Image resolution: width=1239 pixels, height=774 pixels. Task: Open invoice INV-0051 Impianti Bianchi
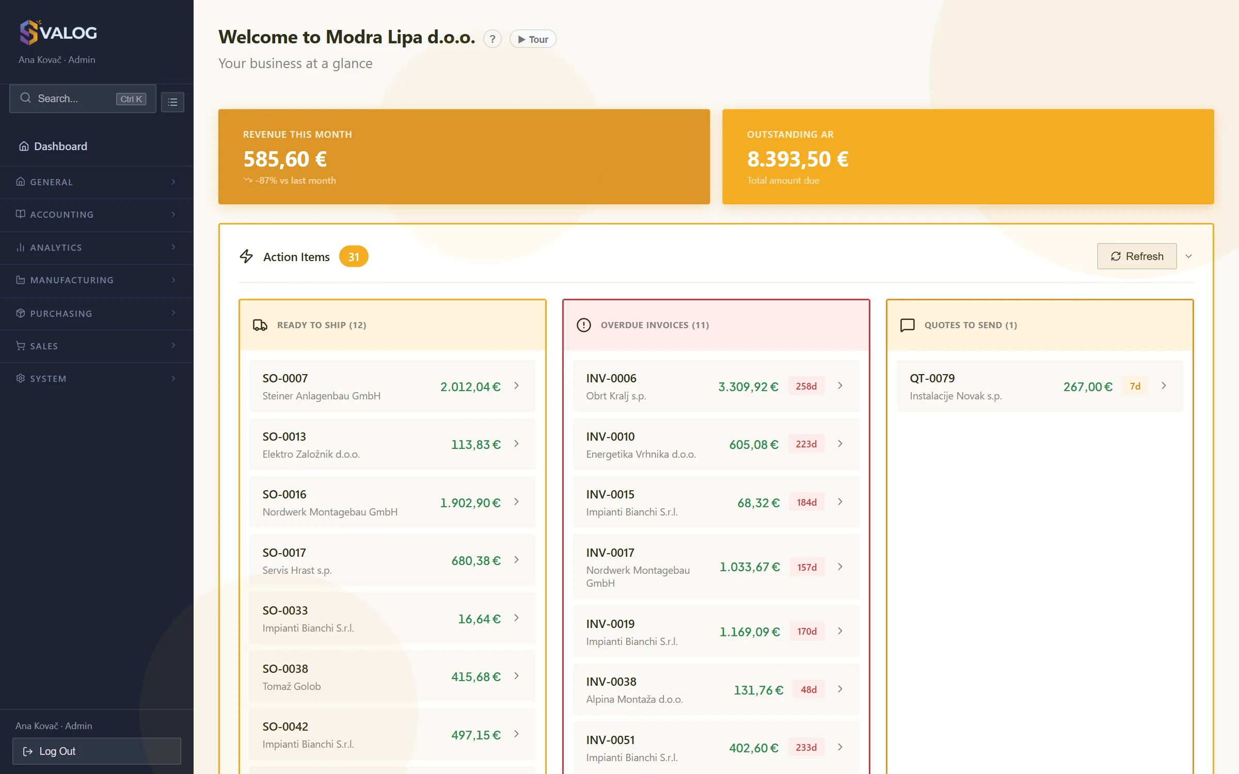pos(716,748)
